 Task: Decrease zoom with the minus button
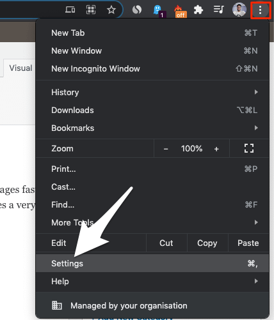[x=166, y=149]
